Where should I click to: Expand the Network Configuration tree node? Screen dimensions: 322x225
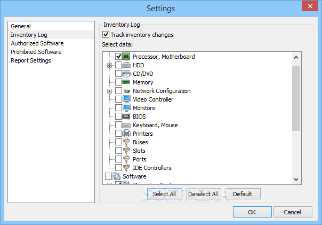coord(109,91)
